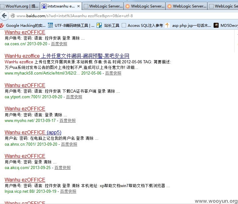Click oa.akcq.com/ 2013-09-25 green URL text
This screenshot has height=204, width=238.
(x=28, y=168)
